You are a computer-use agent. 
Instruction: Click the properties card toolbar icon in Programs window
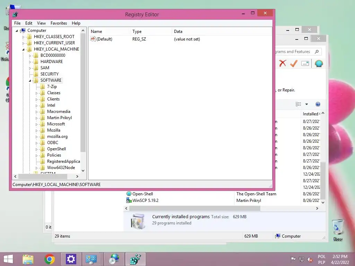pos(305,64)
